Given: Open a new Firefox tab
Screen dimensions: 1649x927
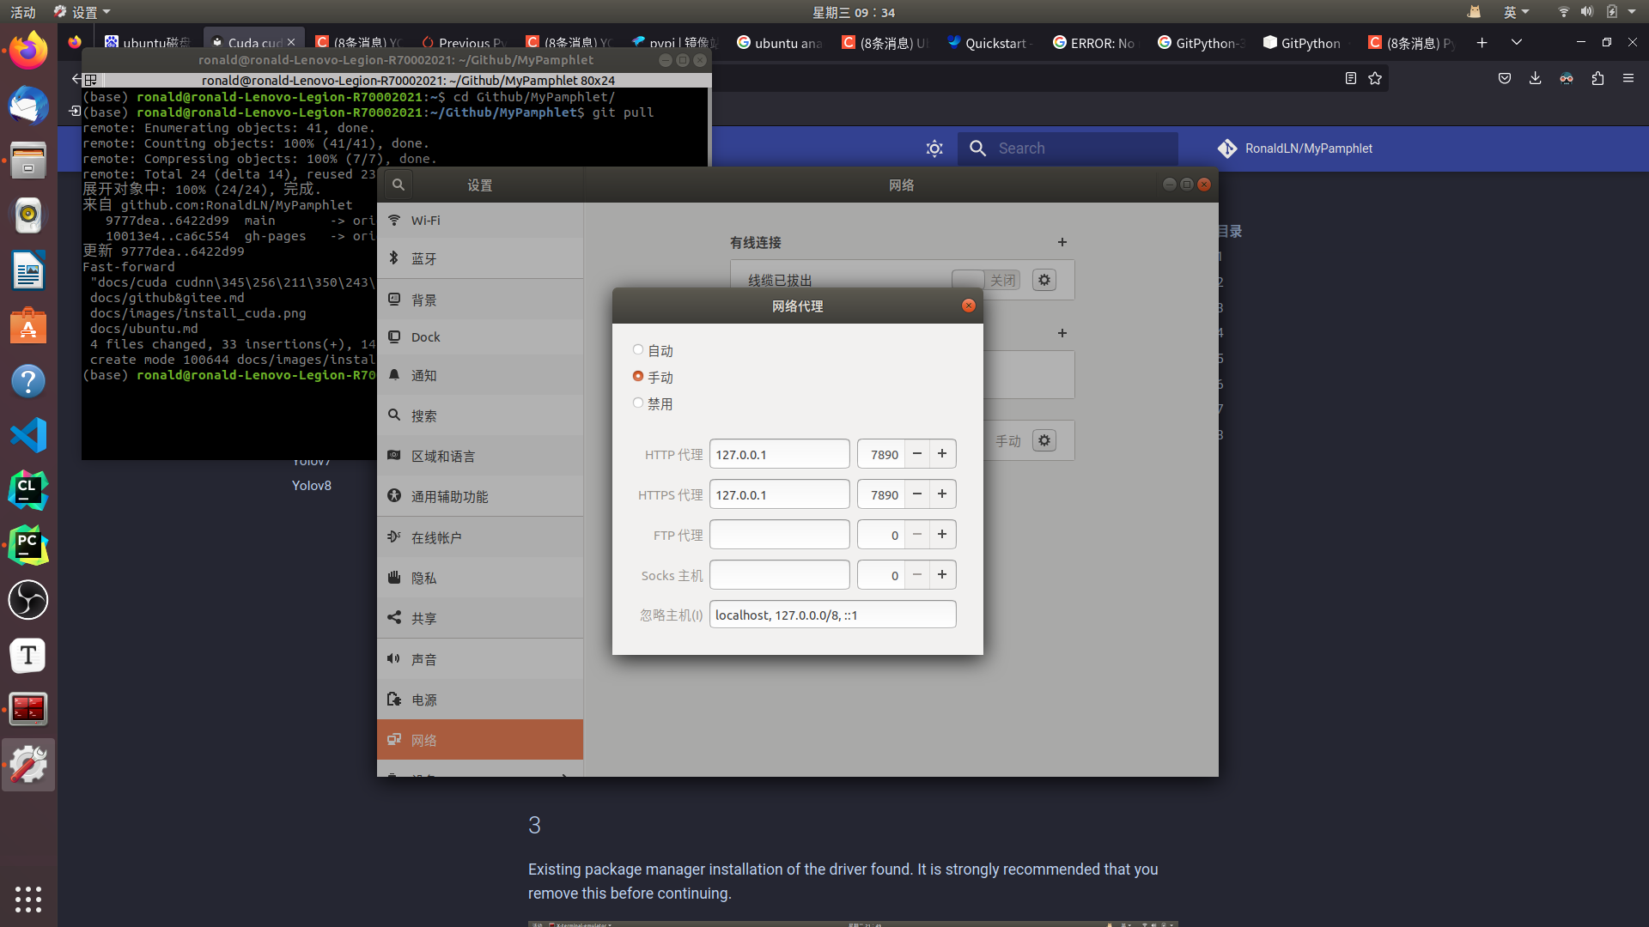Looking at the screenshot, I should (x=1482, y=43).
